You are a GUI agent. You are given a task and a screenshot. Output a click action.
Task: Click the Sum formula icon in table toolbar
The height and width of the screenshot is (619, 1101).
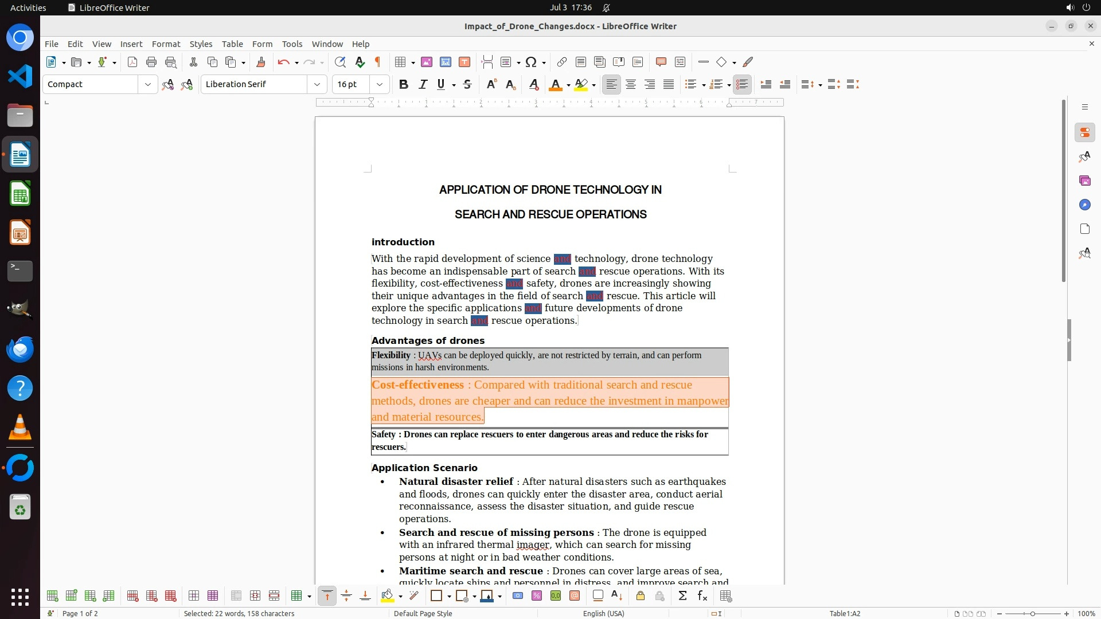(x=682, y=596)
